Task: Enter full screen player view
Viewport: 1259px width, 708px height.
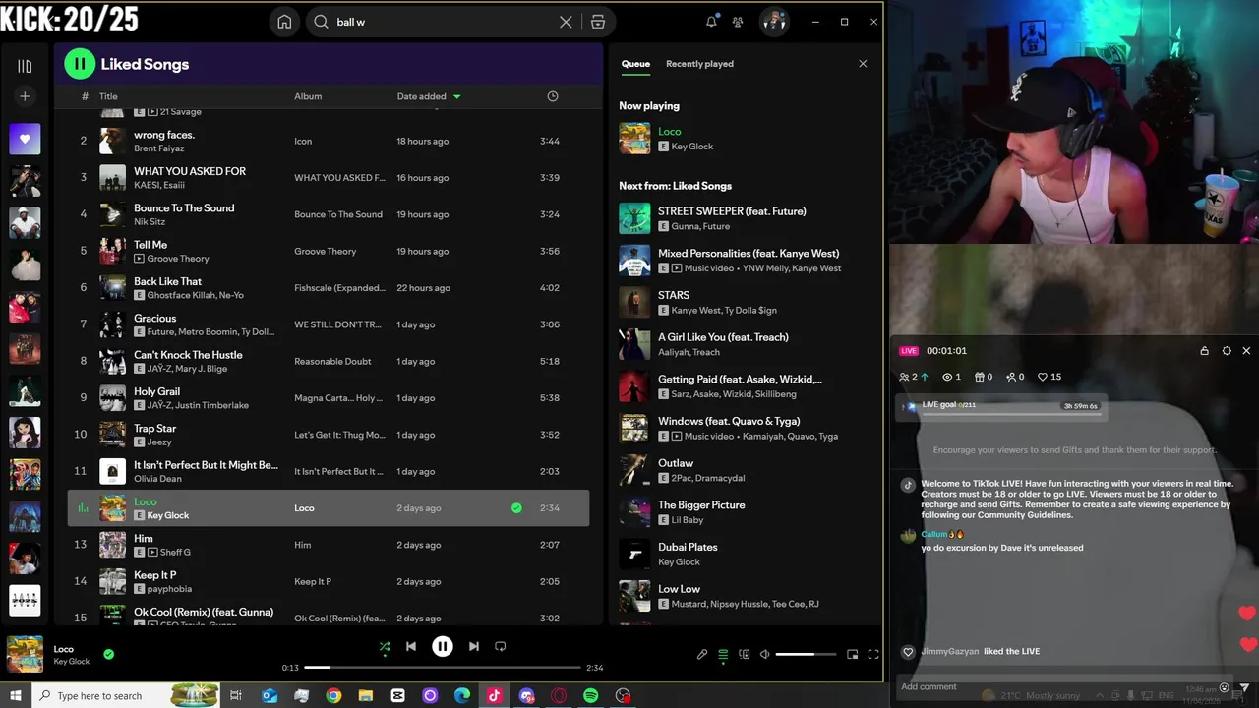Action: [x=873, y=655]
